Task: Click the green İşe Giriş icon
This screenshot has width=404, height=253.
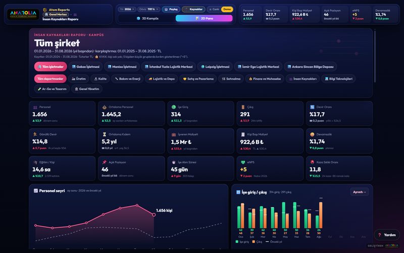Action: [x=174, y=107]
